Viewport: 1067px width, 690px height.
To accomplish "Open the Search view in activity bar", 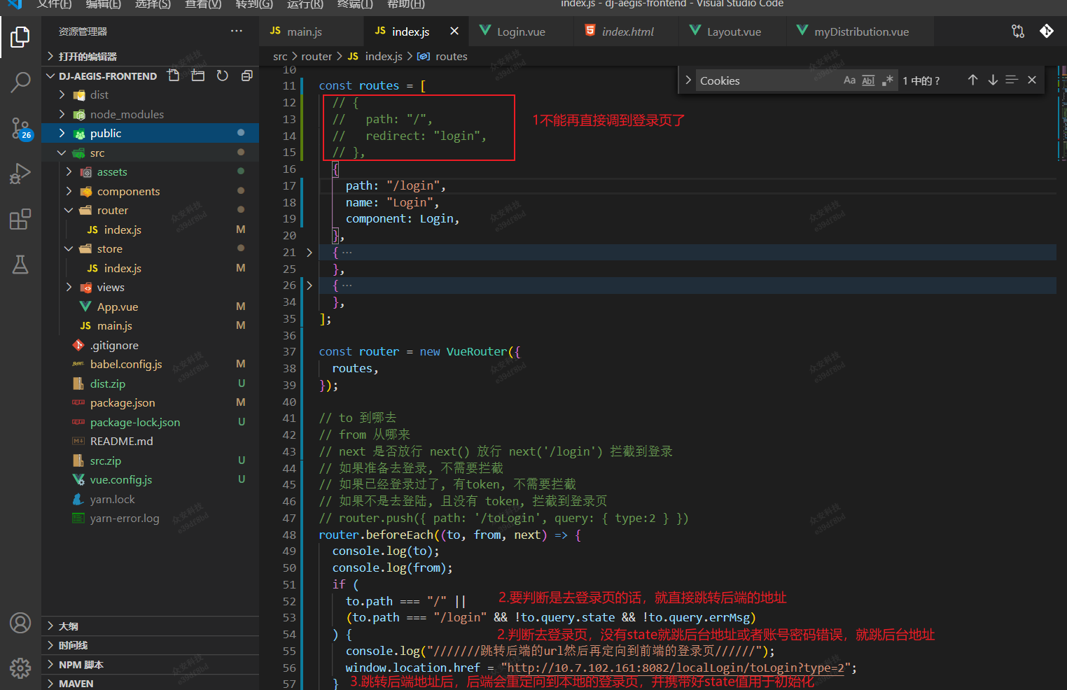I will (x=20, y=82).
